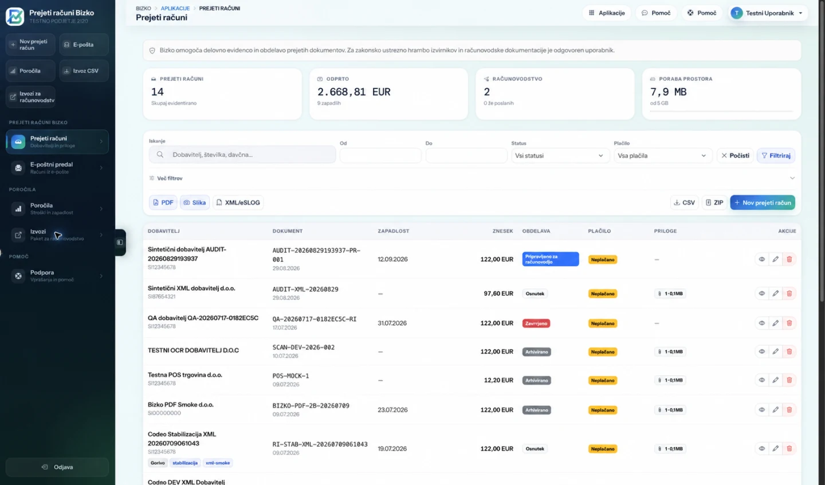Open the Vsa plačila payment dropdown
Viewport: 825px width, 485px height.
tap(662, 155)
